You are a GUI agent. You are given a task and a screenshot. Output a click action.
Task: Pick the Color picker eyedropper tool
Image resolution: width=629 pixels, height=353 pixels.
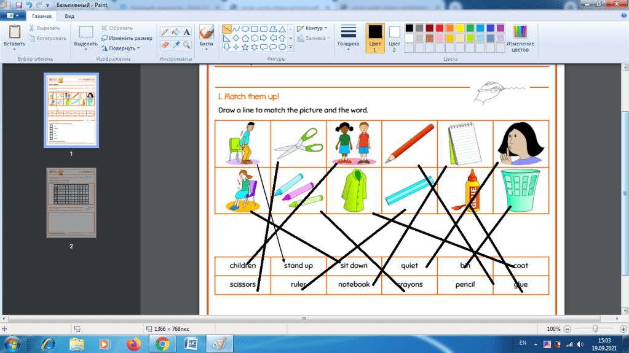176,45
